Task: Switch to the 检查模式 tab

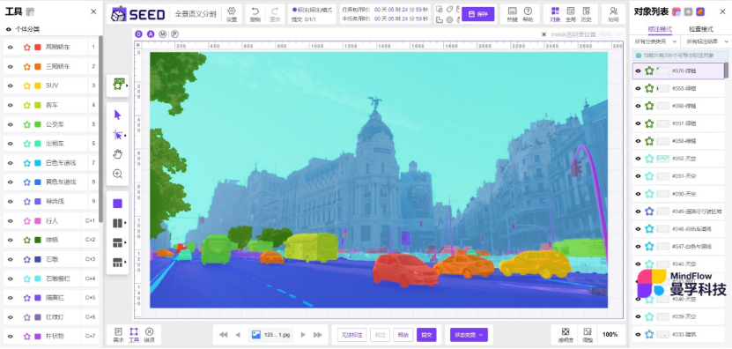Action: [x=701, y=29]
